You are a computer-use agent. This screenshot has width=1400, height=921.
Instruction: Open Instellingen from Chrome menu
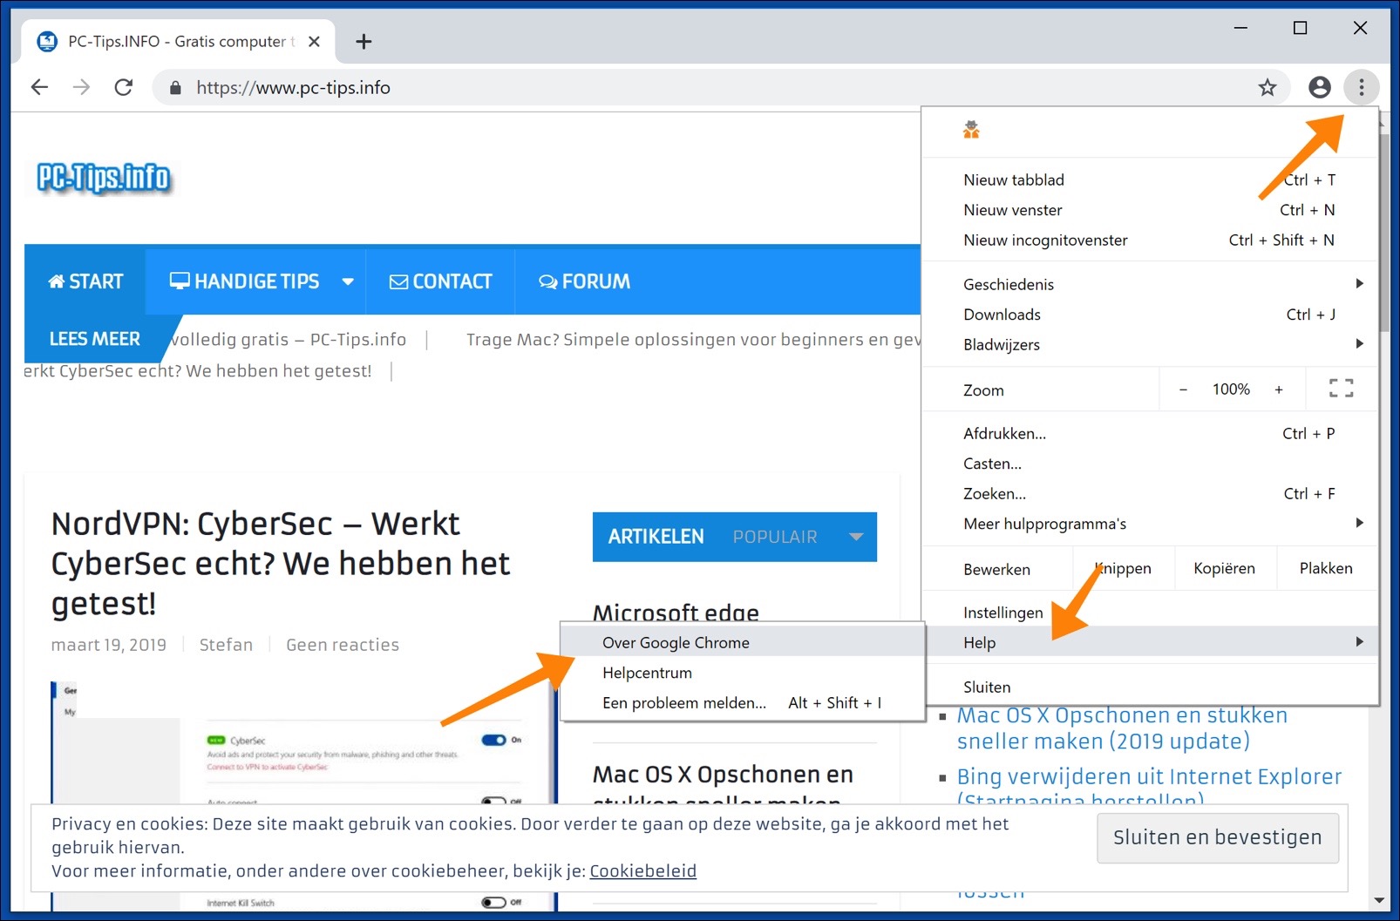tap(1150, 613)
